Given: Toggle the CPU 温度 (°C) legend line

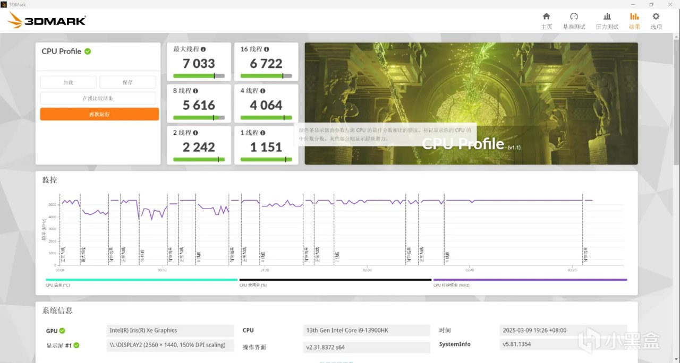Looking at the screenshot, I should pos(141,280).
